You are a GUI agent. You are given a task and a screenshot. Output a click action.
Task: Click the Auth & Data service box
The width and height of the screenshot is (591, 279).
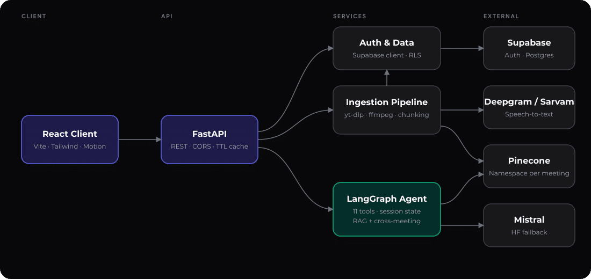[x=387, y=48]
